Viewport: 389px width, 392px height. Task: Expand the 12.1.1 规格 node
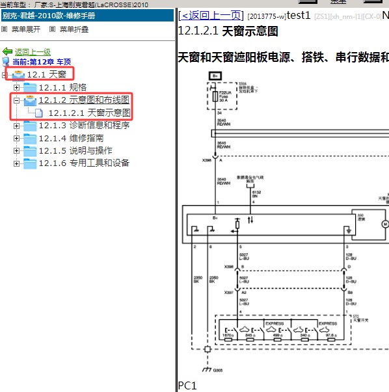tap(16, 87)
